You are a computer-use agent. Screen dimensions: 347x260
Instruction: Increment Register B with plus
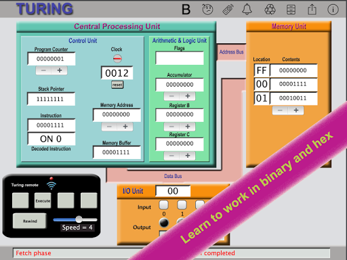[188, 127]
